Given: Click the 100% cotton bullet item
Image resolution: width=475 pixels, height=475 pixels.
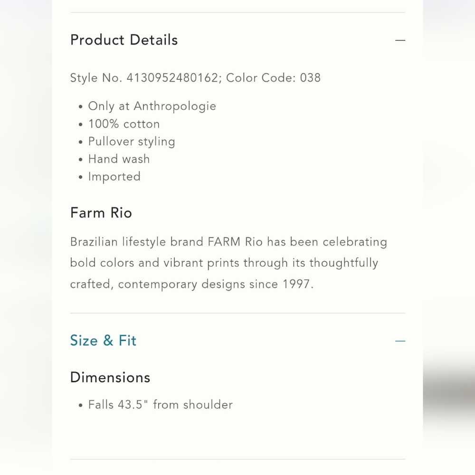Looking at the screenshot, I should pyautogui.click(x=124, y=124).
